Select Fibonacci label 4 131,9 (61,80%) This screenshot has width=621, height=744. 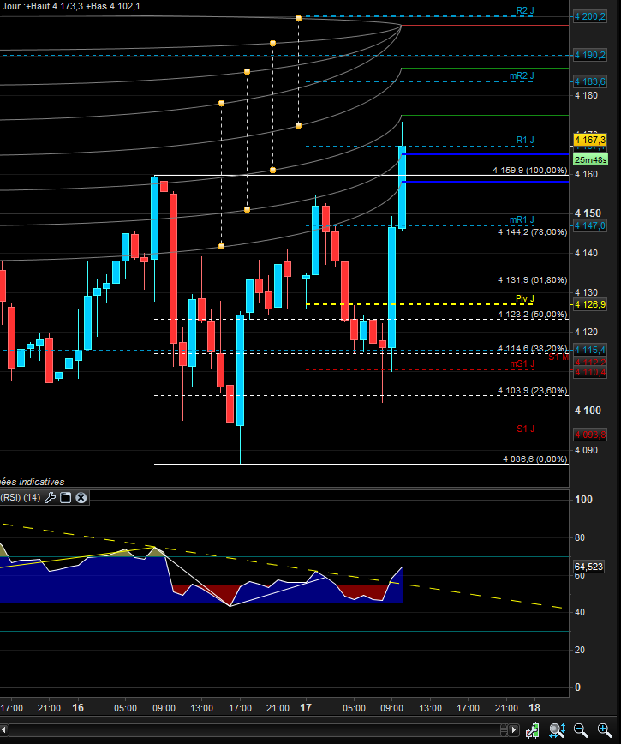pyautogui.click(x=533, y=280)
